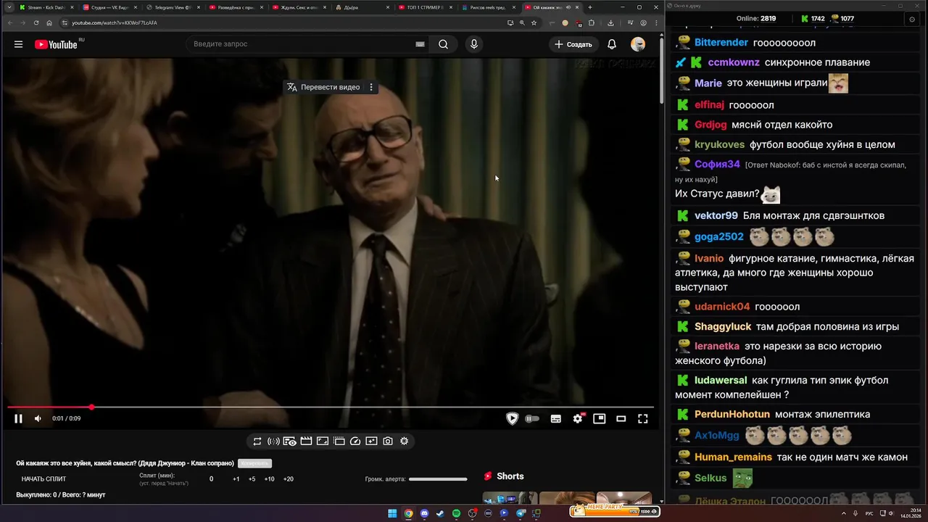The image size is (928, 522).
Task: Open Telegram from the taskbar
Action: click(x=521, y=513)
